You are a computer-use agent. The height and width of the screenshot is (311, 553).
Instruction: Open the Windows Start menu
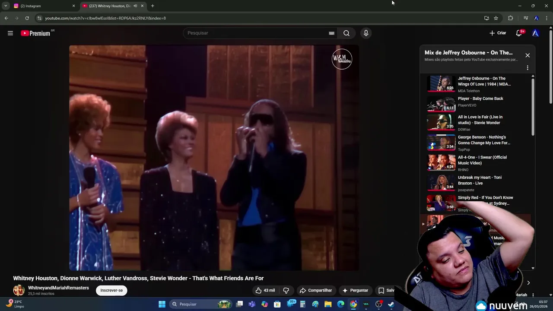pyautogui.click(x=162, y=304)
